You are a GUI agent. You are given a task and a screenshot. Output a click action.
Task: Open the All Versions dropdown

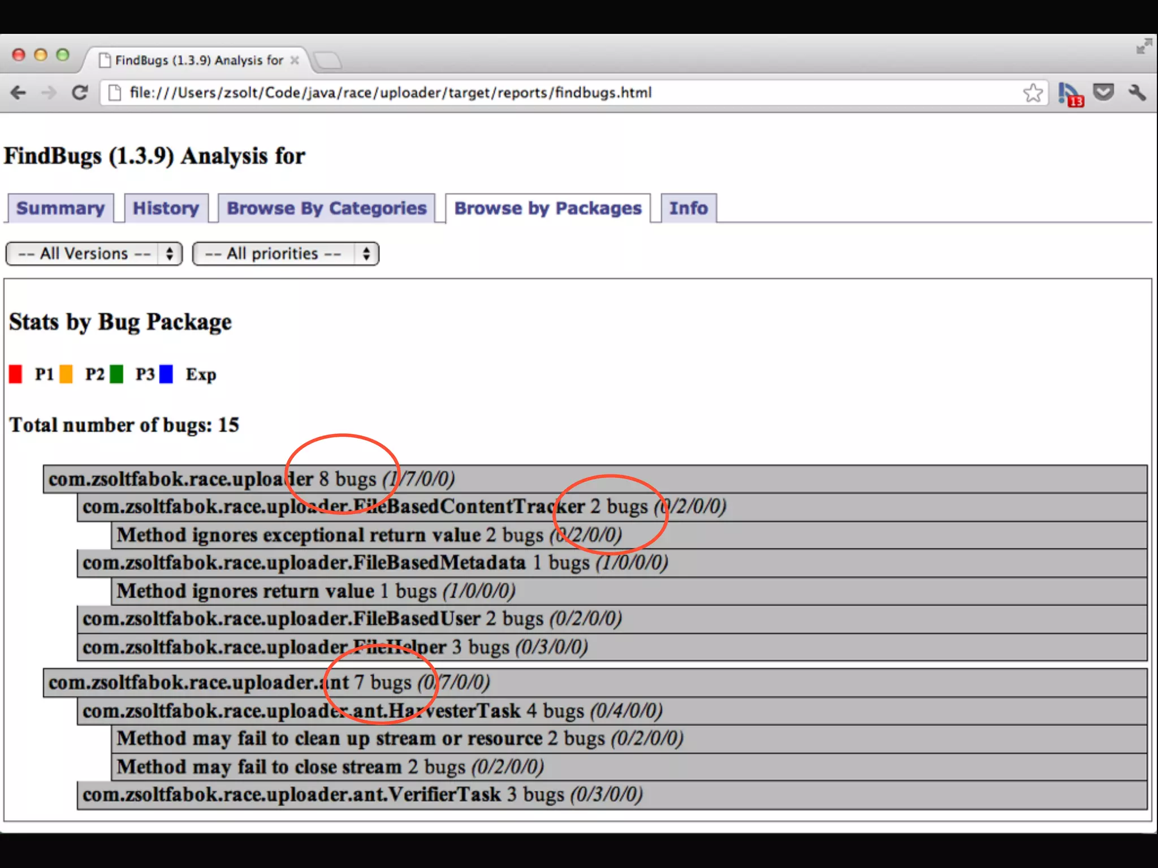94,254
